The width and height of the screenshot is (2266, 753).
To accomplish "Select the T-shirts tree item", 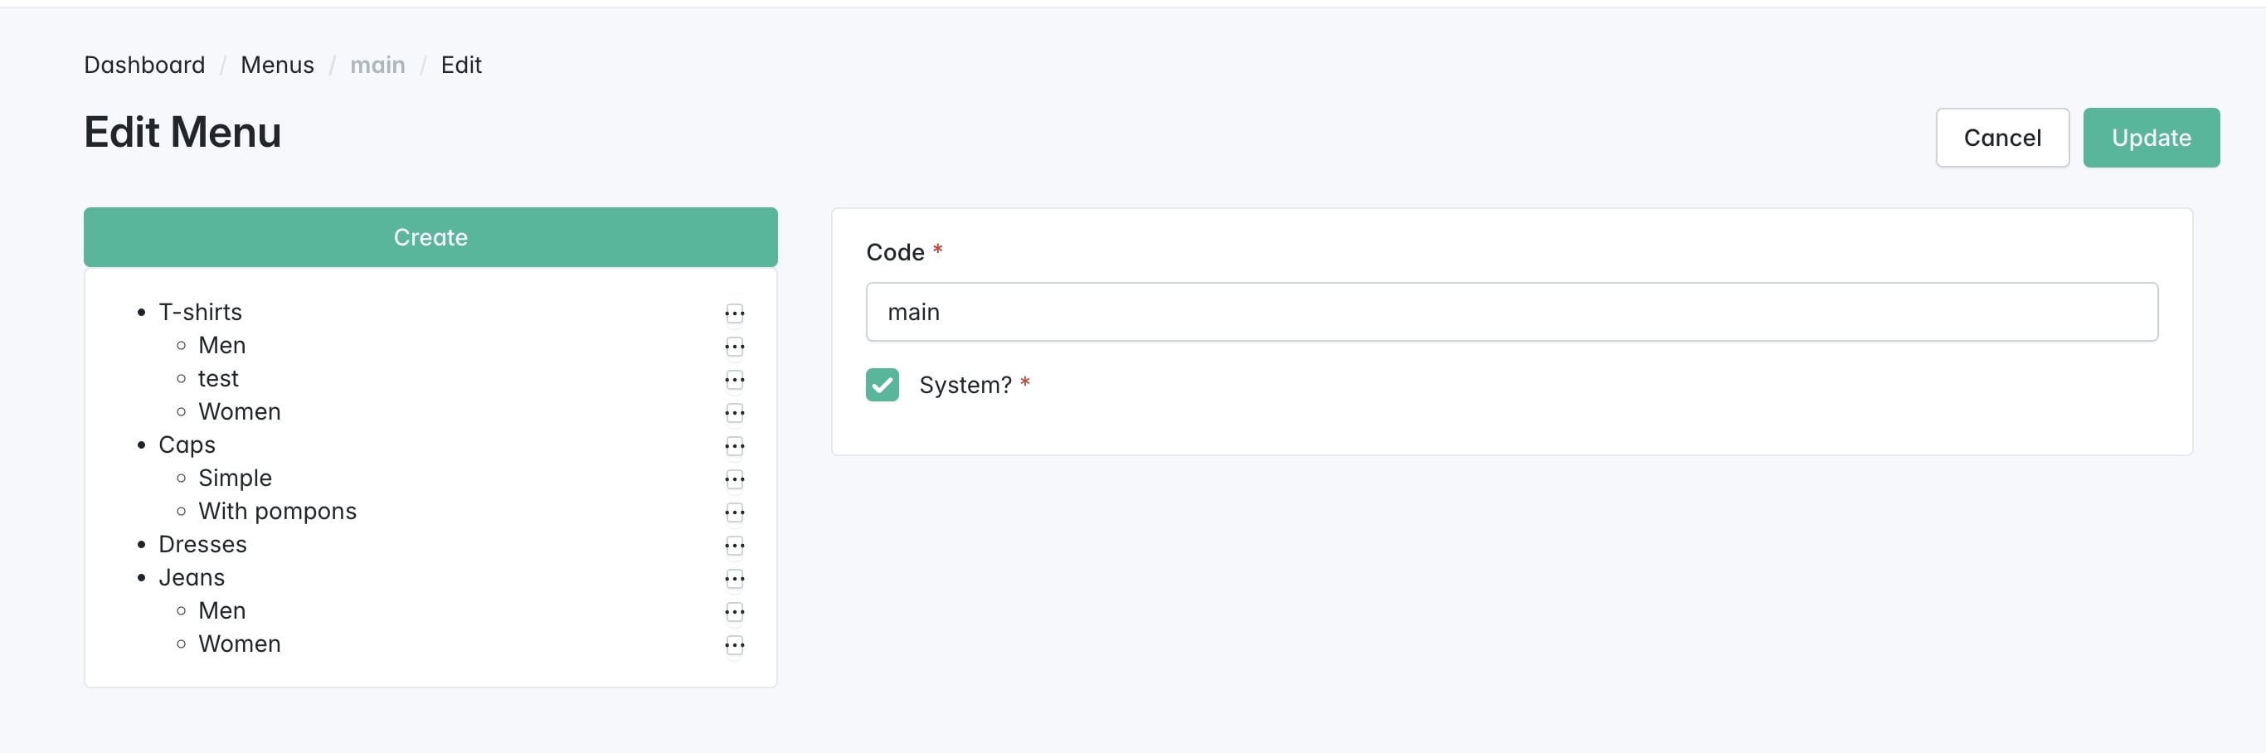I will tap(200, 313).
